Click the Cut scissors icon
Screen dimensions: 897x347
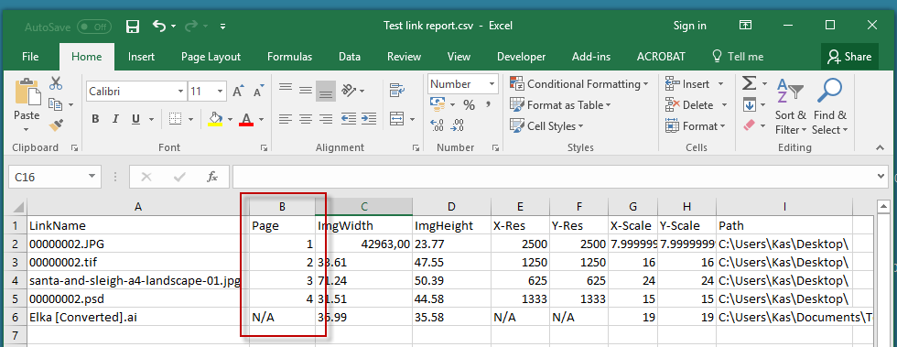click(x=56, y=83)
